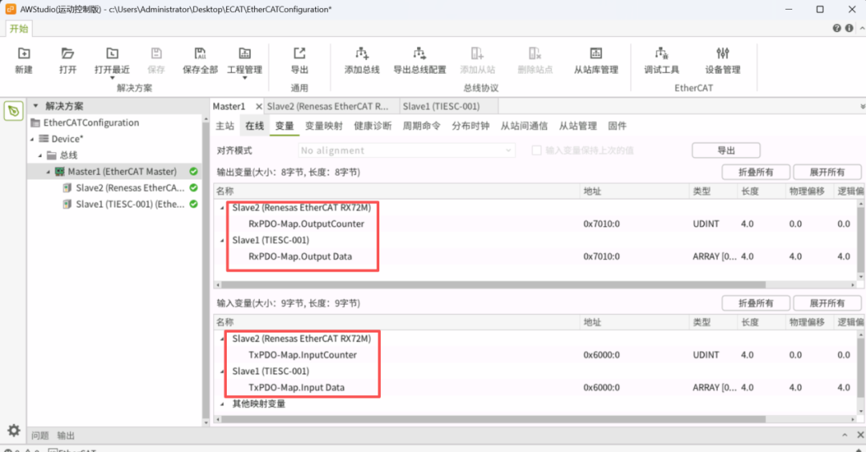Click the help question mark icon
The image size is (866, 452).
(836, 28)
